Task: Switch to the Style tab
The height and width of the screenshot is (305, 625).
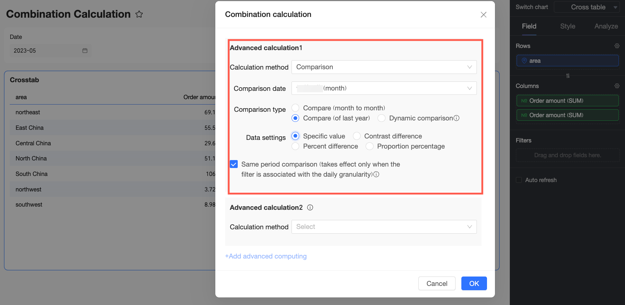Action: (568, 26)
